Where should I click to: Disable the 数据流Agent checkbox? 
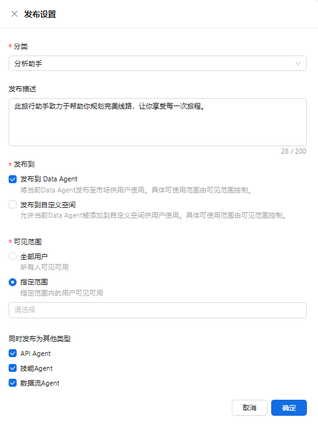pyautogui.click(x=13, y=383)
